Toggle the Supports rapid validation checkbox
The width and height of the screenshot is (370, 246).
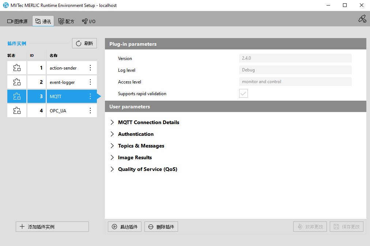pos(243,94)
